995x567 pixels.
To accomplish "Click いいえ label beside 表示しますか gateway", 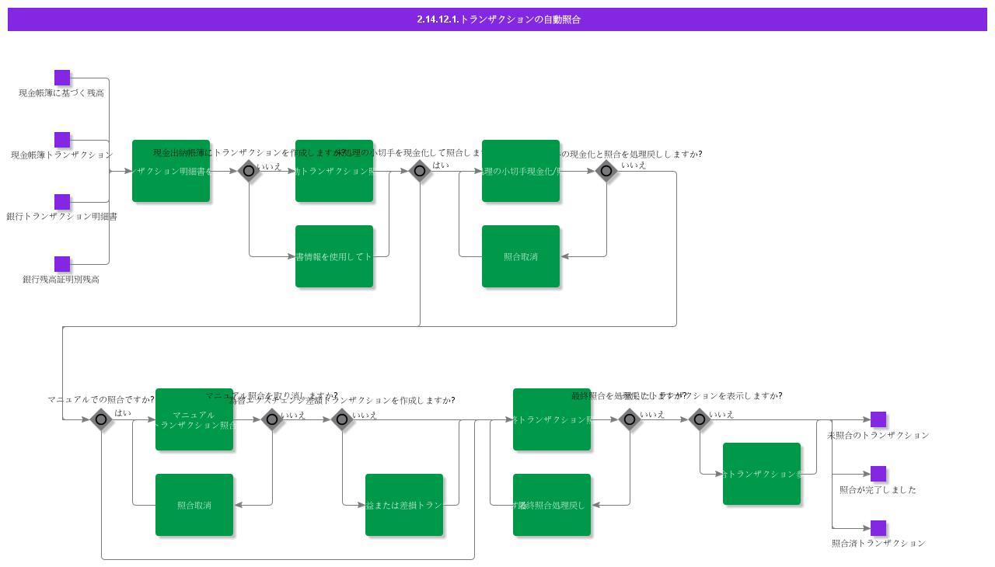I will click(x=721, y=415).
